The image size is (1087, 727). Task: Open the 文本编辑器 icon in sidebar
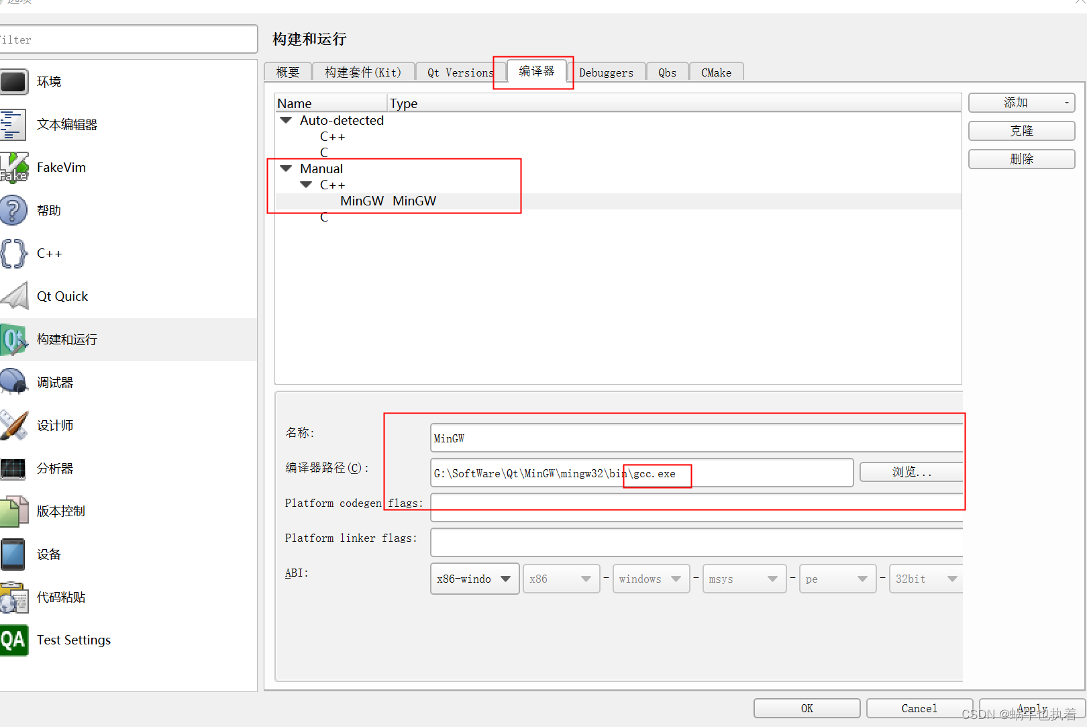13,125
